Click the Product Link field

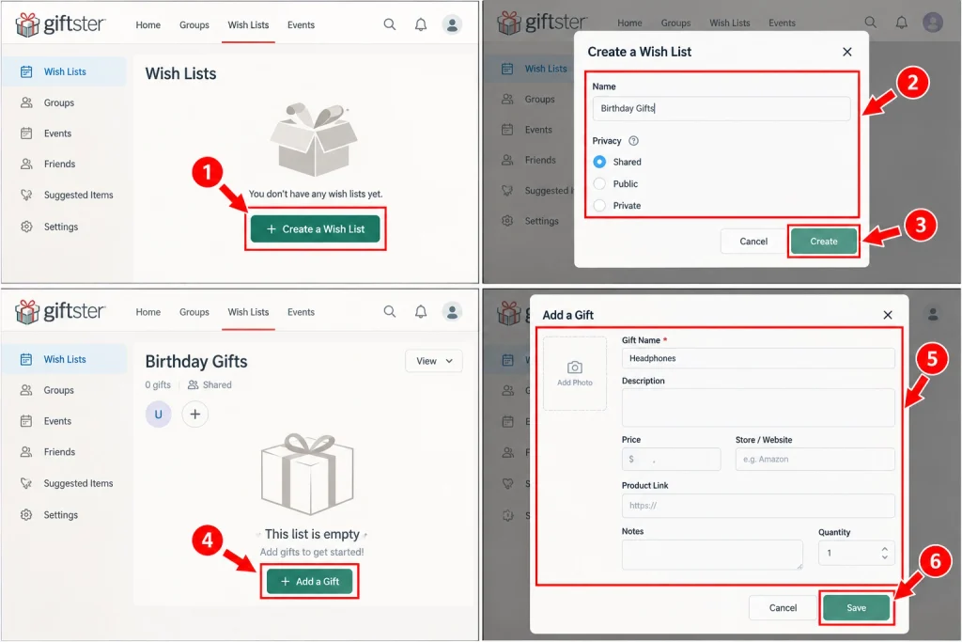pyautogui.click(x=758, y=506)
